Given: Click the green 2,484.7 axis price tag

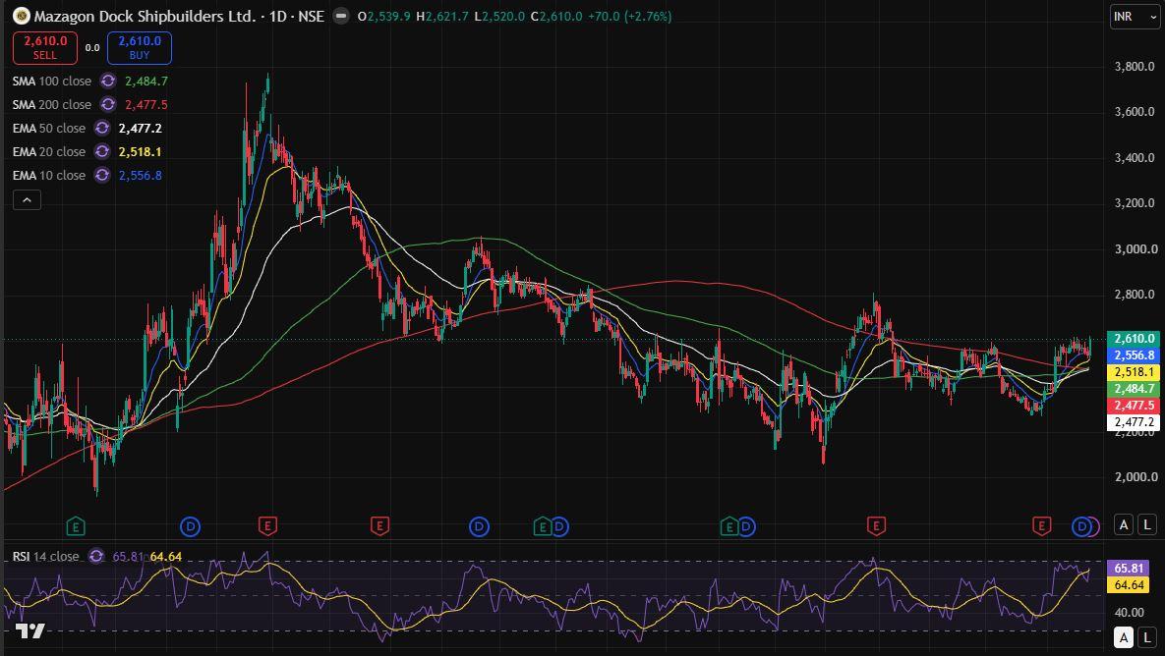Looking at the screenshot, I should pos(1134,389).
